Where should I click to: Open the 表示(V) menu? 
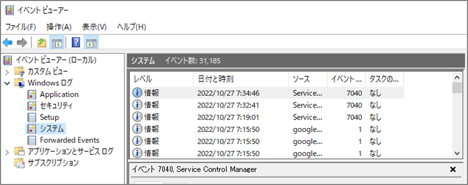(x=95, y=27)
